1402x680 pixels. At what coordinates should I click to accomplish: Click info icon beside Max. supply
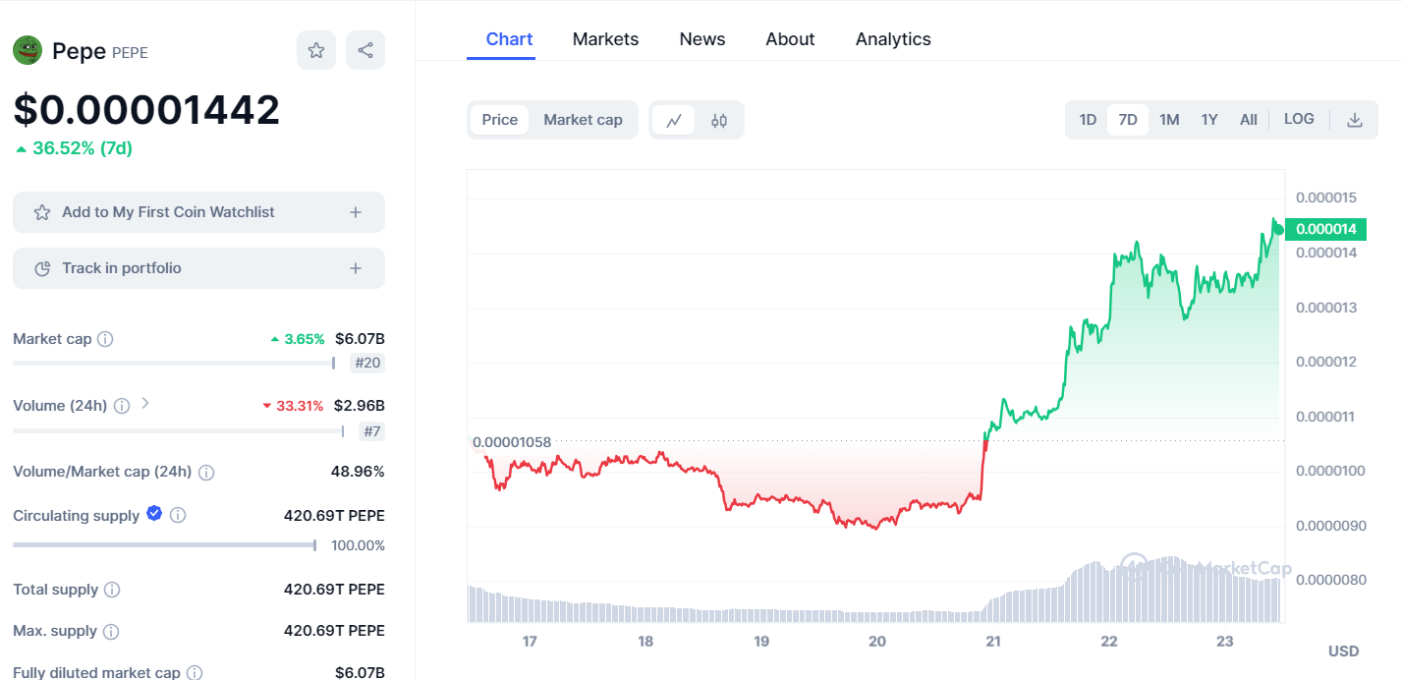coord(111,632)
